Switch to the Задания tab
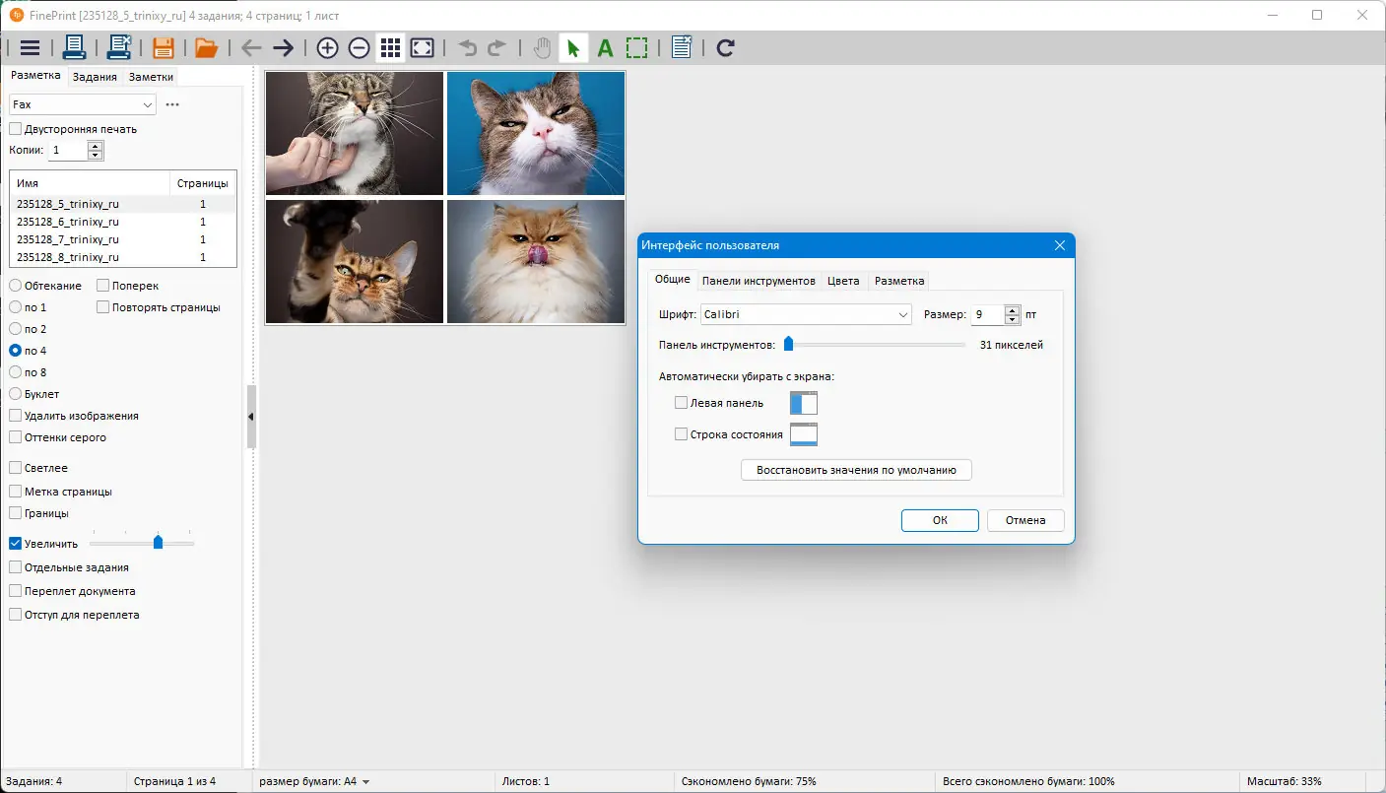 [95, 77]
